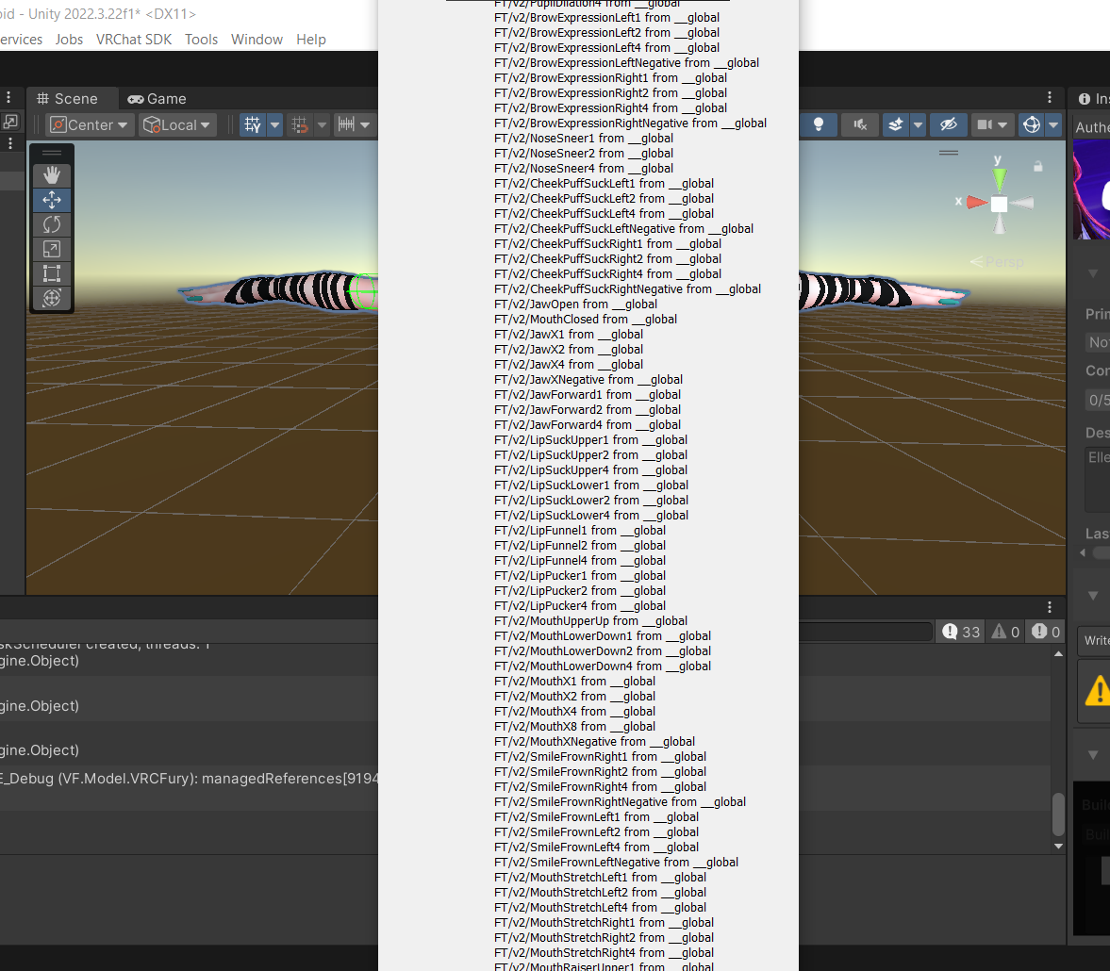The width and height of the screenshot is (1110, 971).
Task: Open the Help menu
Action: coord(311,40)
